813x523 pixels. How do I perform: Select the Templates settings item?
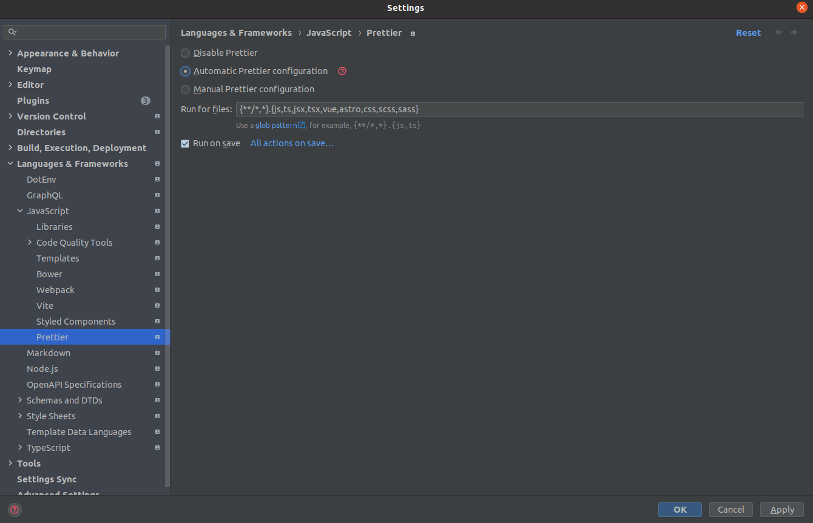58,258
